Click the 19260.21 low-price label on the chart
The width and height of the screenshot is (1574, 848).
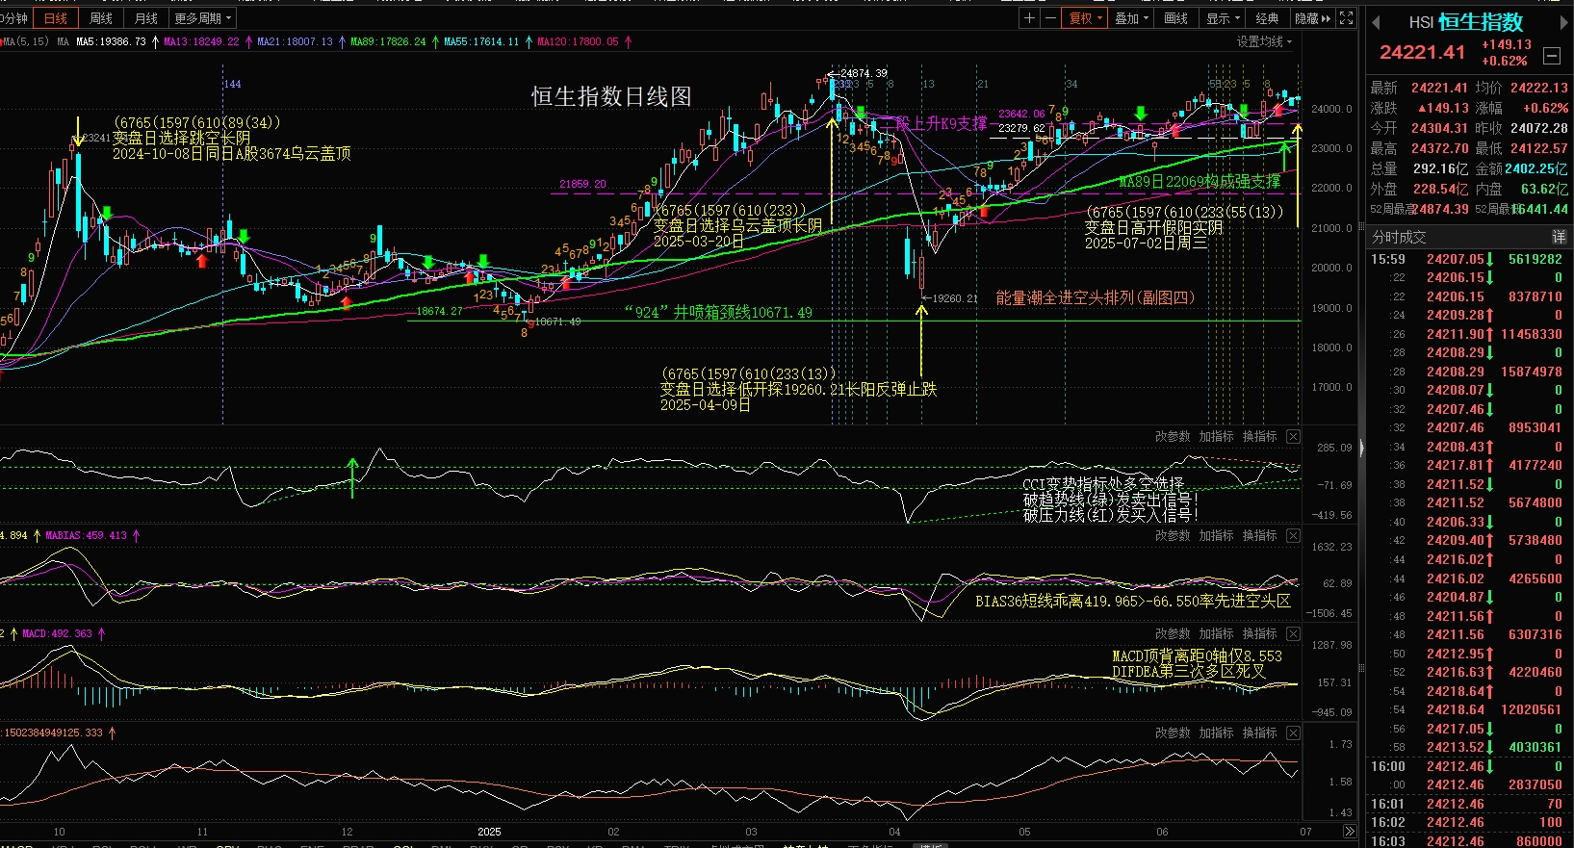pyautogui.click(x=954, y=298)
